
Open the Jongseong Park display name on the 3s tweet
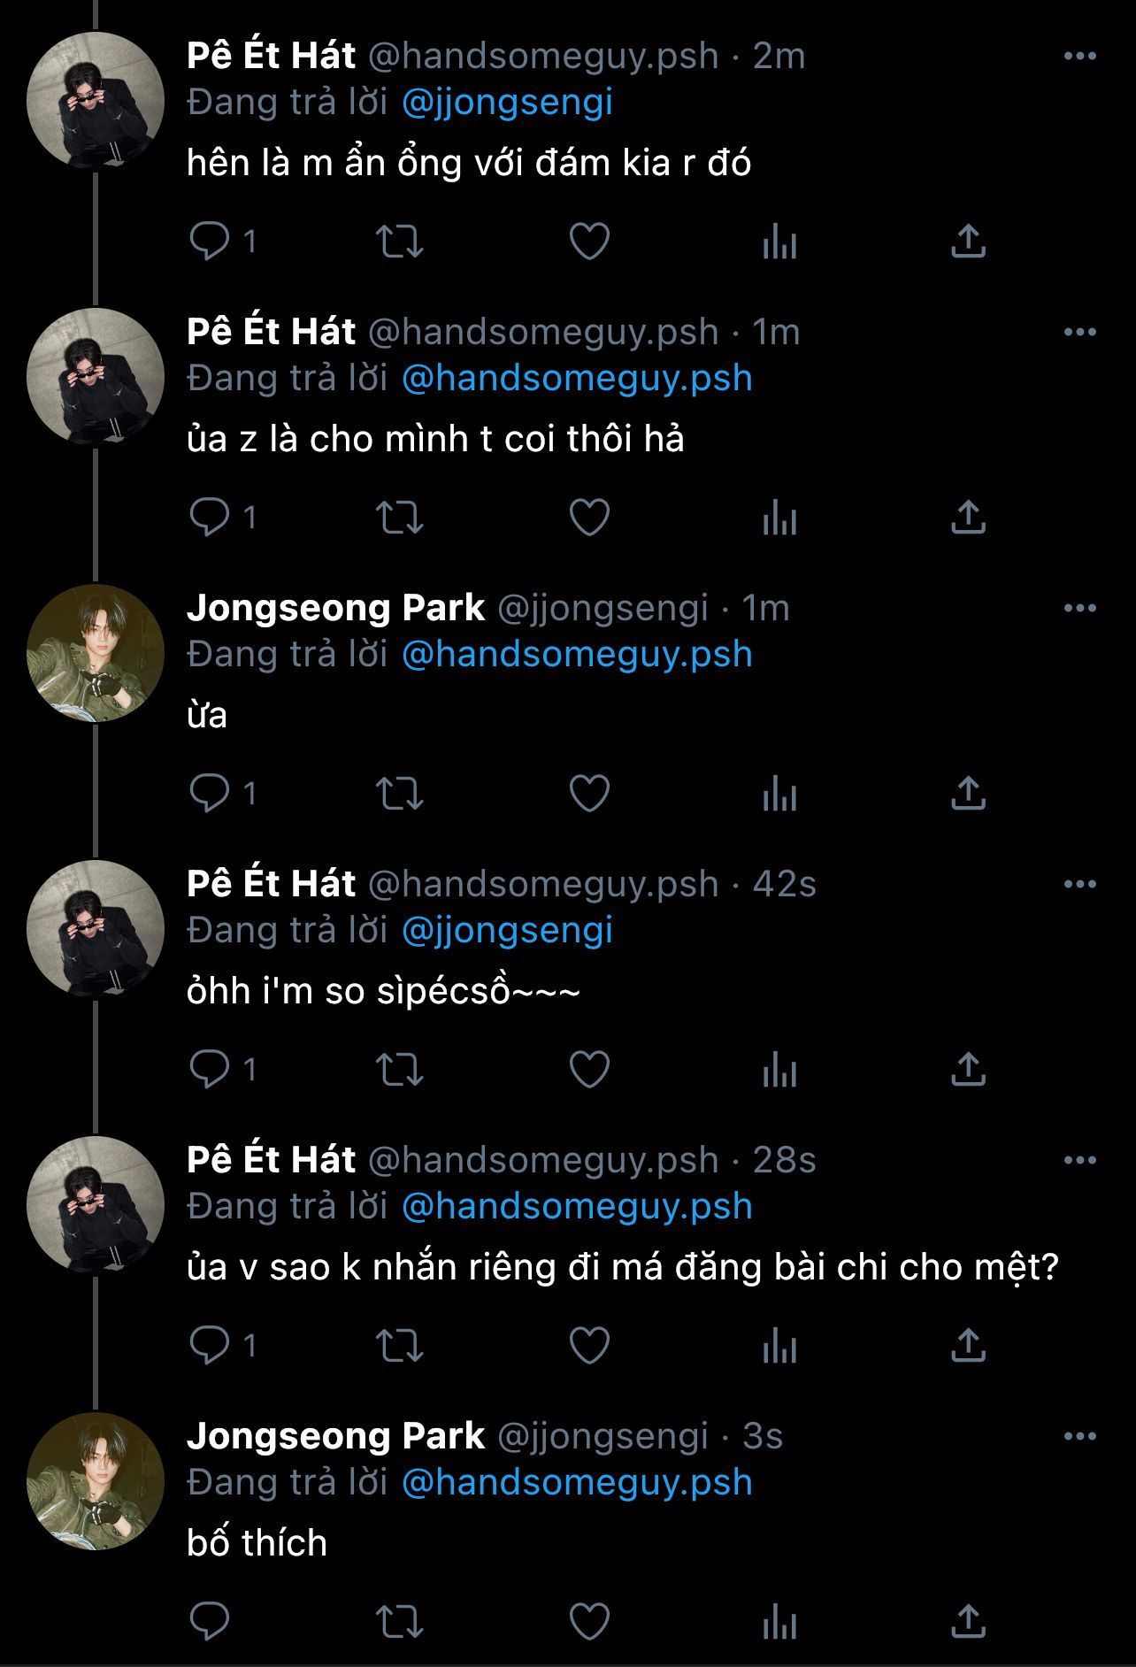[x=335, y=1436]
